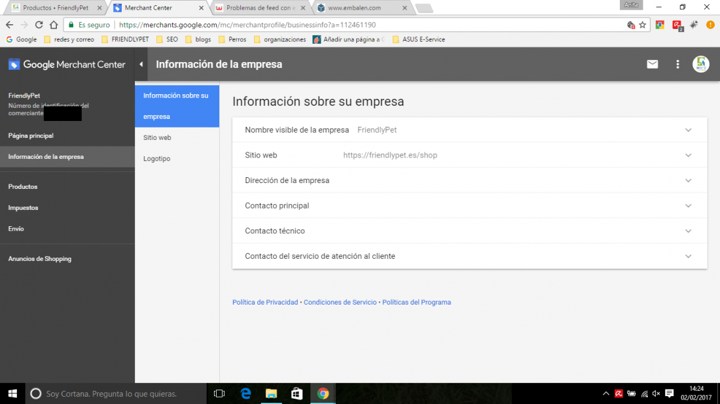Switch to www.embalen.com browser tab
The width and height of the screenshot is (720, 404).
[363, 8]
